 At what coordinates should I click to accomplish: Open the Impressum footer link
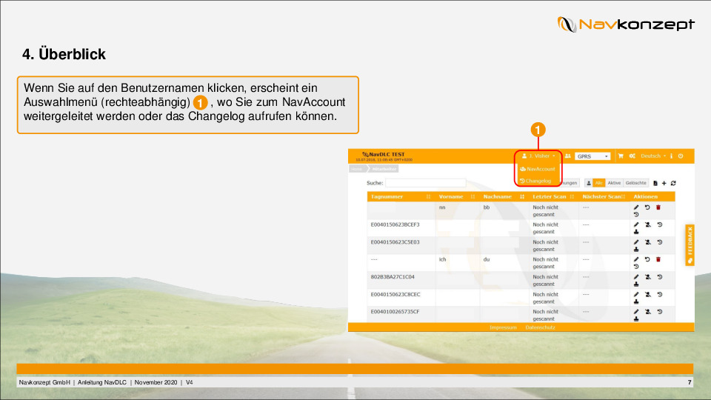coord(503,327)
